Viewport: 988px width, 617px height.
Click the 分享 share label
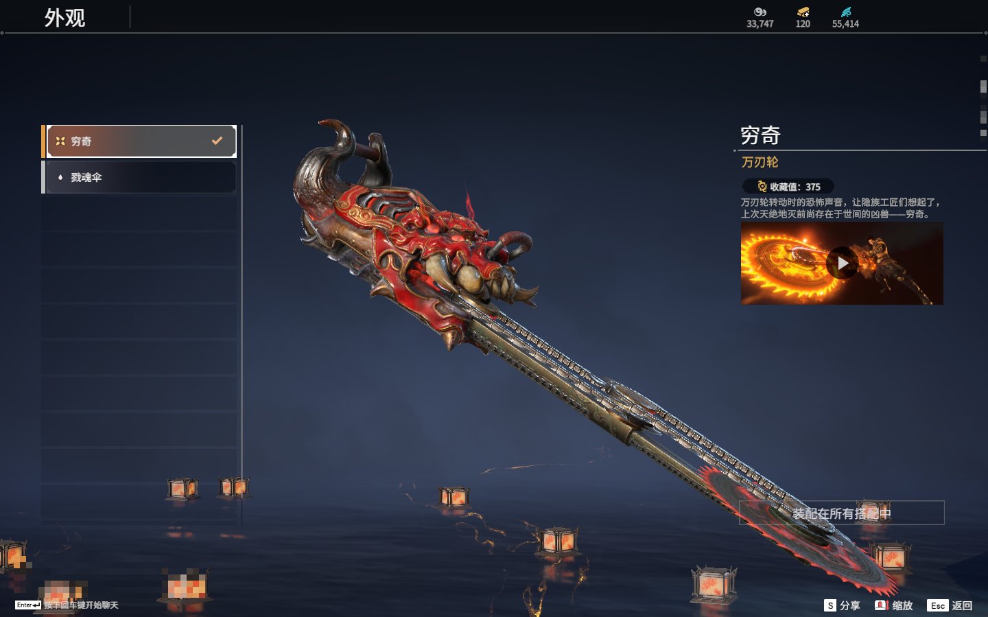(849, 605)
